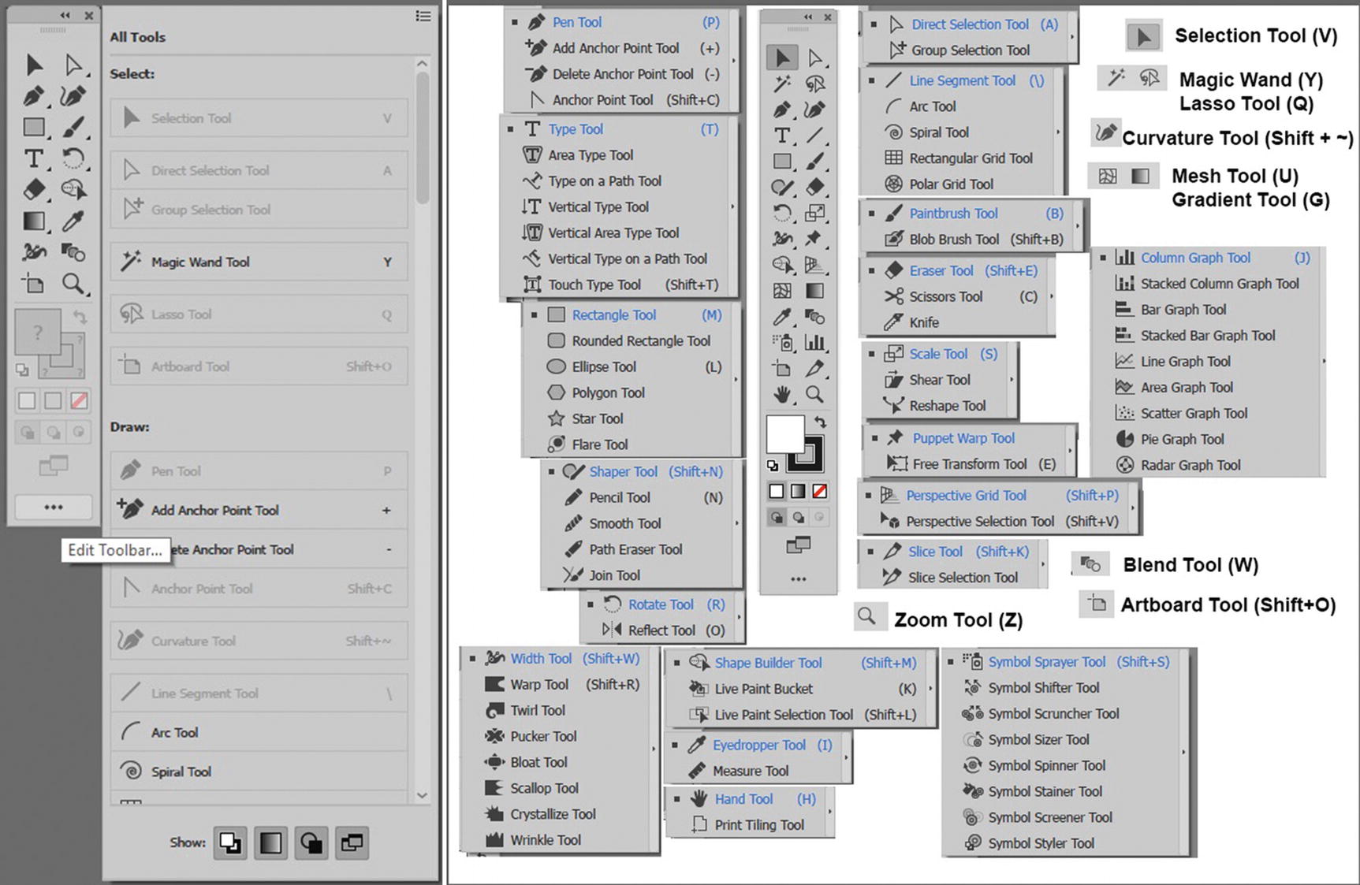Select the Paintbrush Tool
The image size is (1360, 885).
click(x=952, y=213)
